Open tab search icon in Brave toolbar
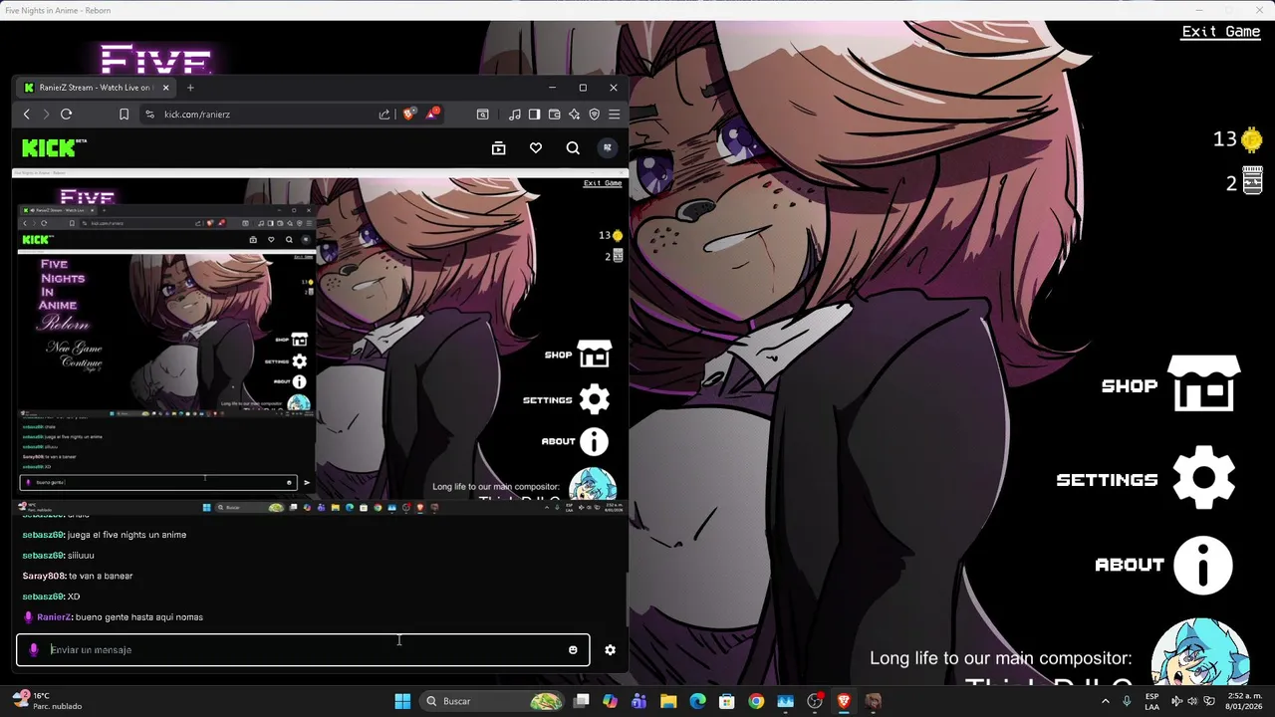This screenshot has height=717, width=1275. tap(483, 115)
